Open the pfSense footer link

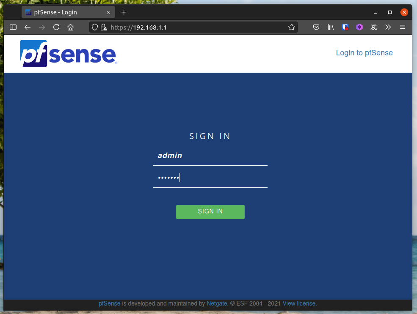(109, 303)
